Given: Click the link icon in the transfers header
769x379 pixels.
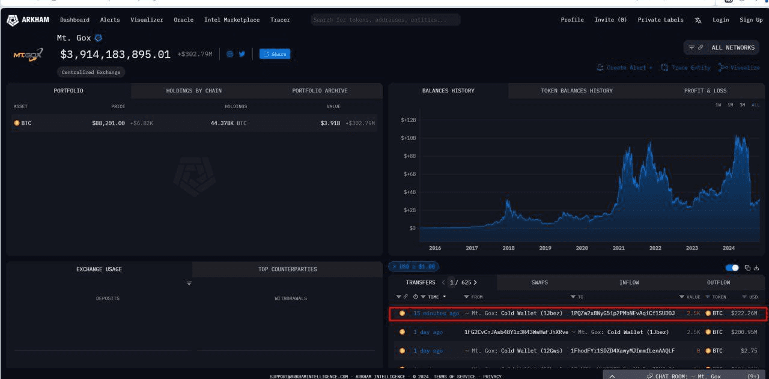Looking at the screenshot, I should point(406,297).
